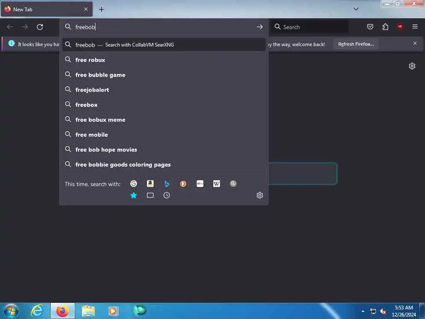Screen dimensions: 425x319
Task: Open the Windows Start menu
Action: (11, 311)
